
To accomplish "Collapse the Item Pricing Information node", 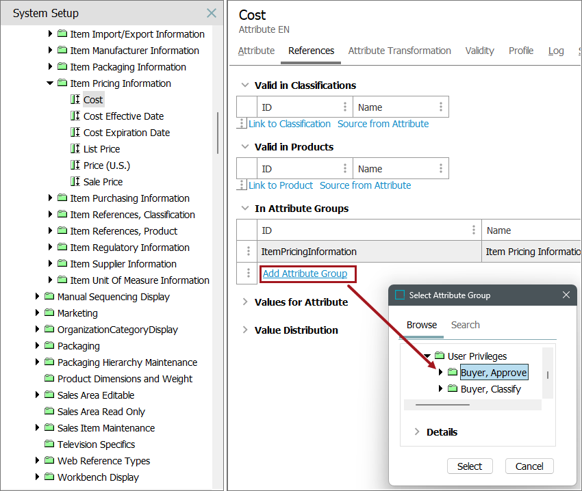I will pos(50,83).
